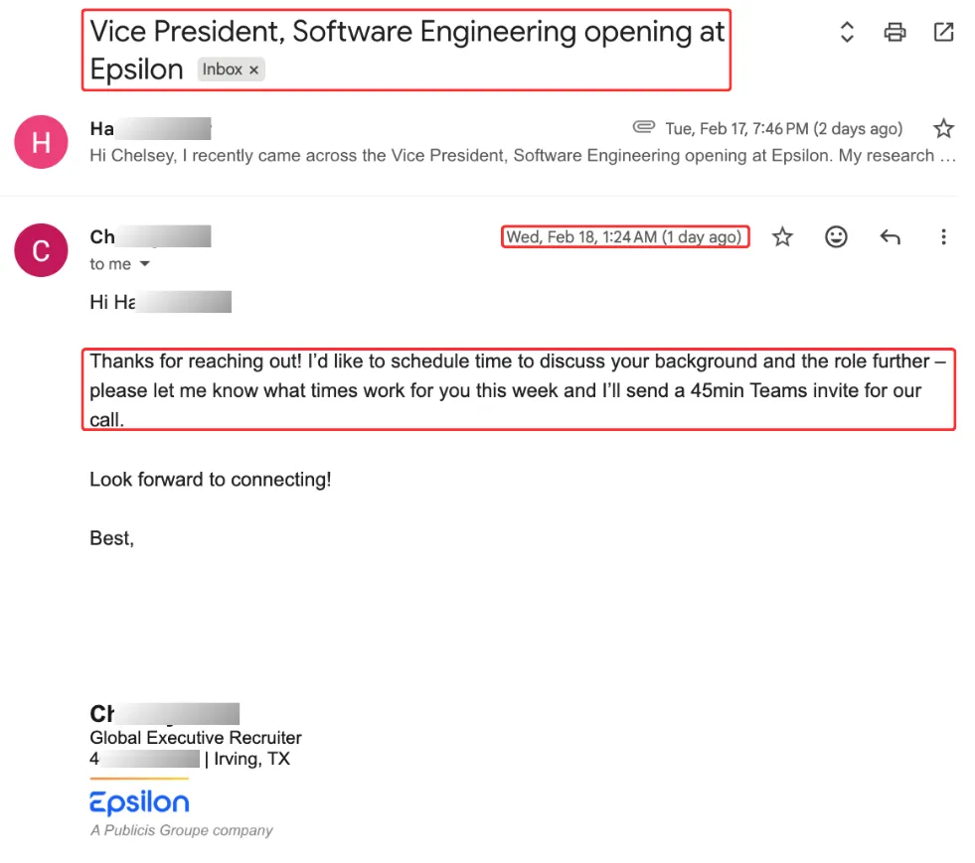Click the paperclip attachment icon
The height and width of the screenshot is (863, 975).
point(643,128)
